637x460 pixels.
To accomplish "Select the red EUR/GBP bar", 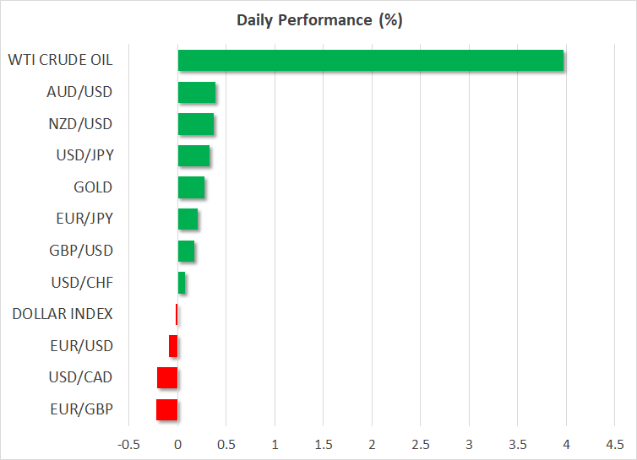I will [x=166, y=409].
